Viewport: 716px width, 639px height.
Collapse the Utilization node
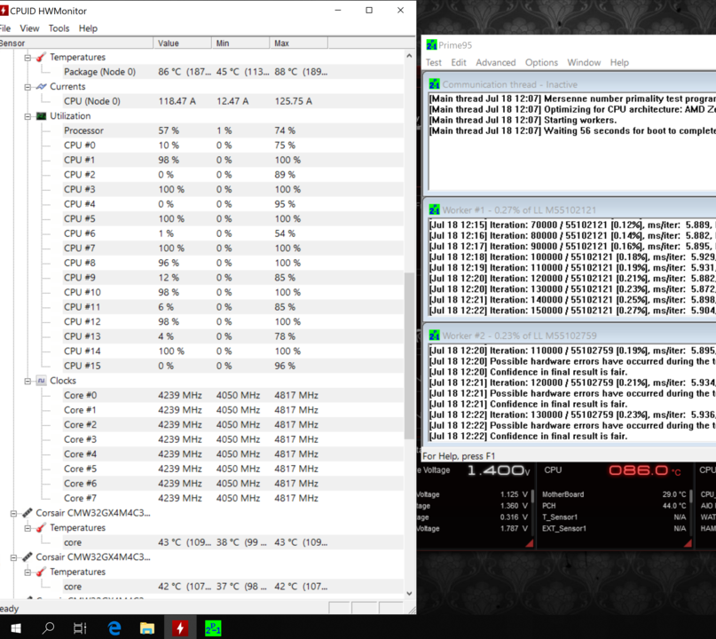tap(28, 116)
